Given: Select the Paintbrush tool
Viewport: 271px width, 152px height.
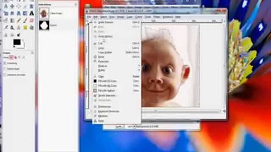Looking at the screenshot, I should pos(25,20).
